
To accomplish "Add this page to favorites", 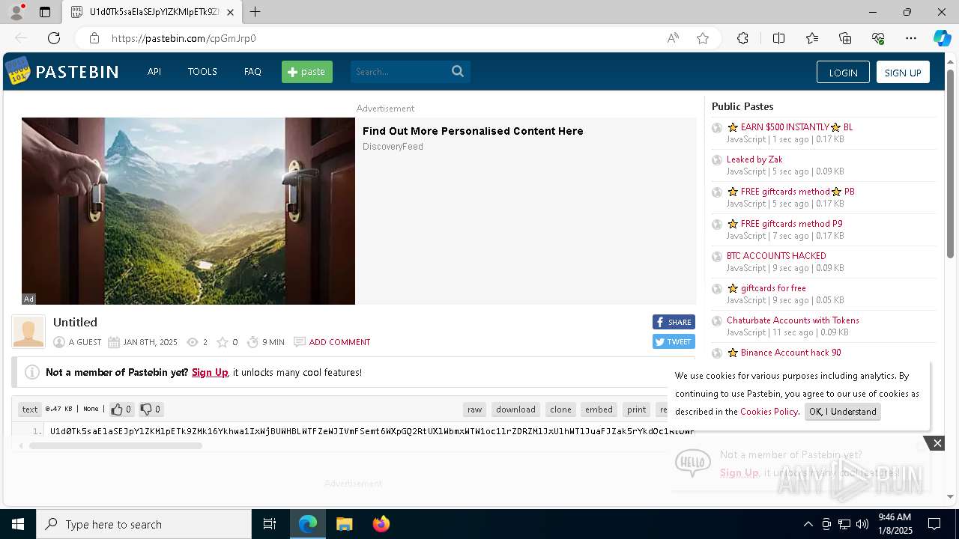I will [x=703, y=38].
